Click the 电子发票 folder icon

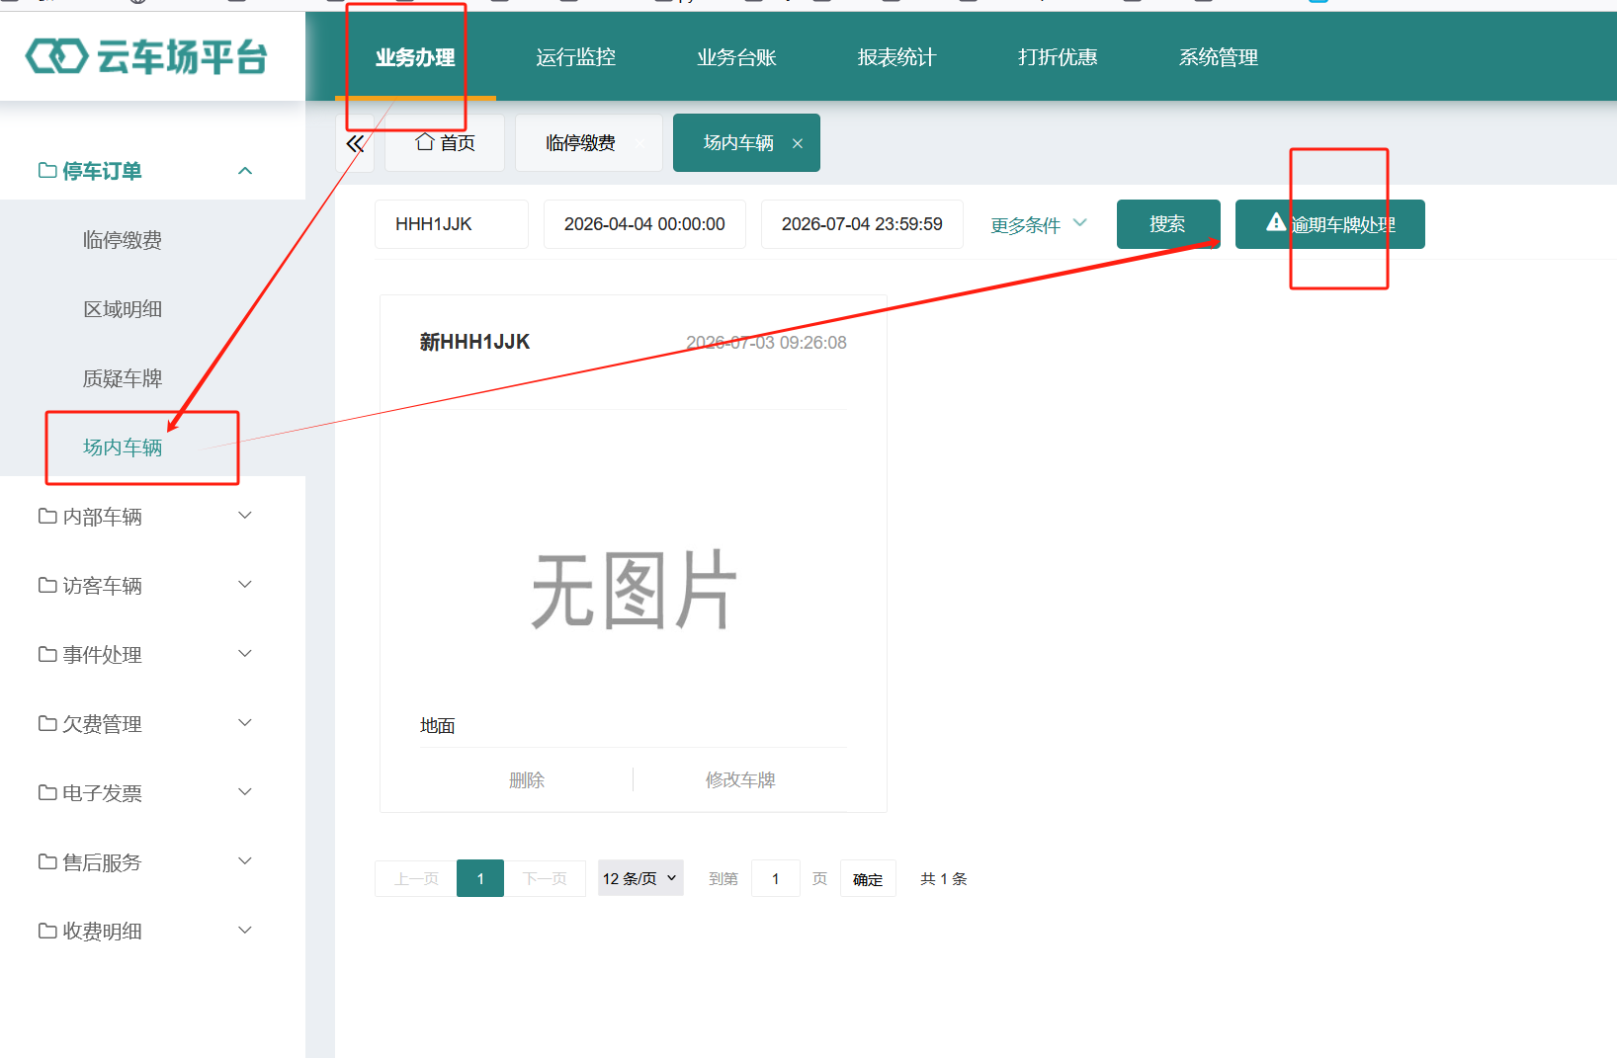coord(47,792)
